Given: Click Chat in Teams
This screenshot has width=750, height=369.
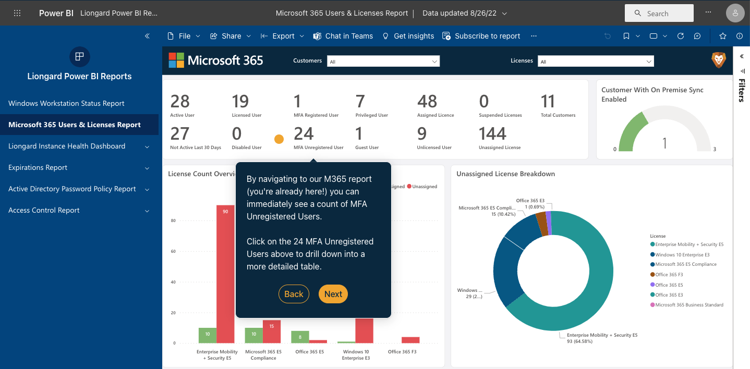Looking at the screenshot, I should (343, 36).
